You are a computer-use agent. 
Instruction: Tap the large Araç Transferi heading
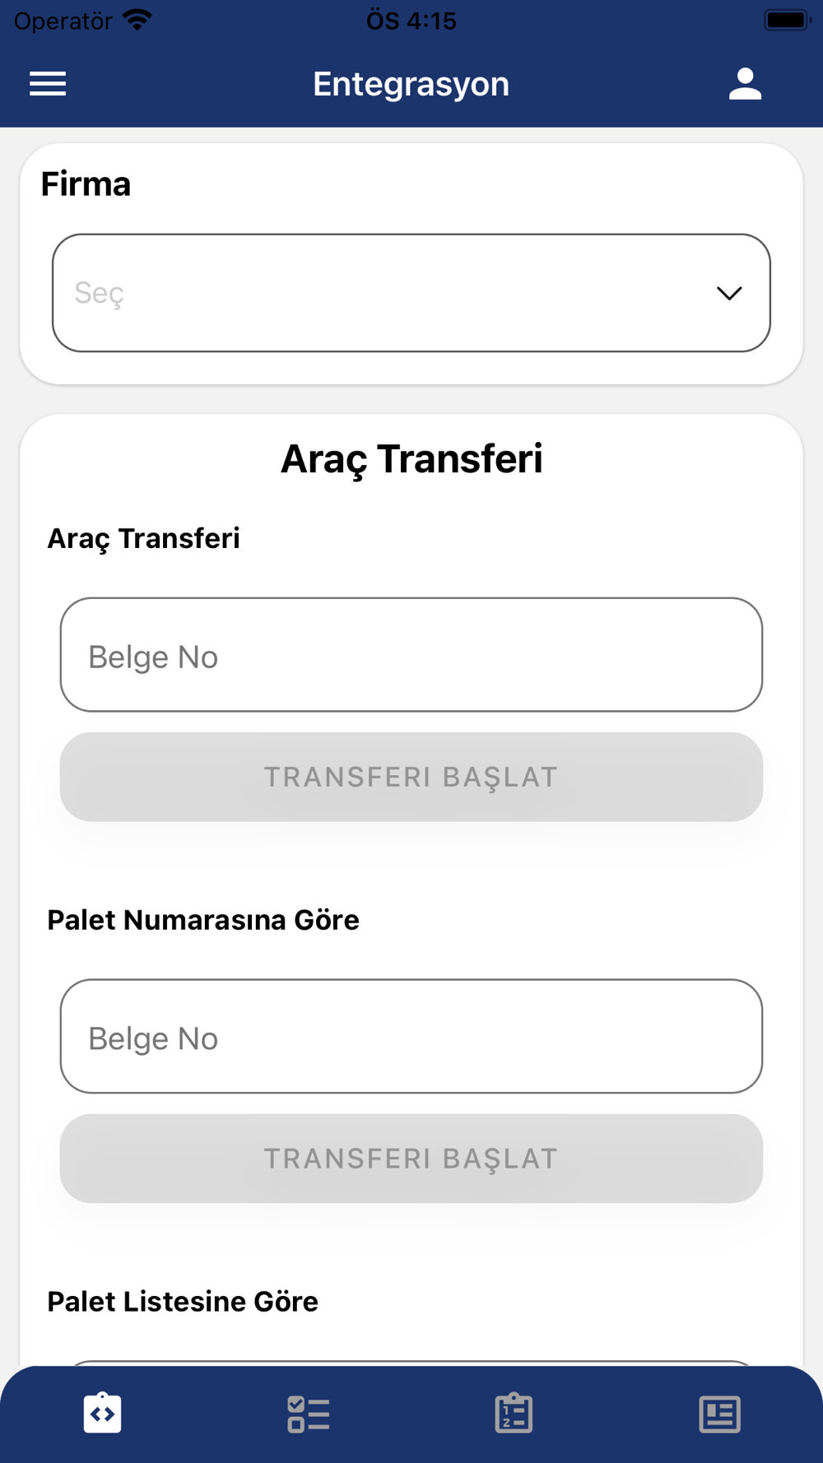click(411, 459)
